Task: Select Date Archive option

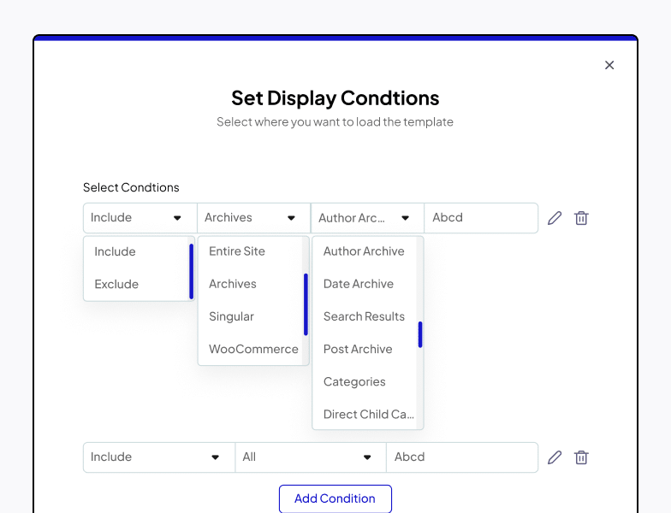Action: pos(359,284)
